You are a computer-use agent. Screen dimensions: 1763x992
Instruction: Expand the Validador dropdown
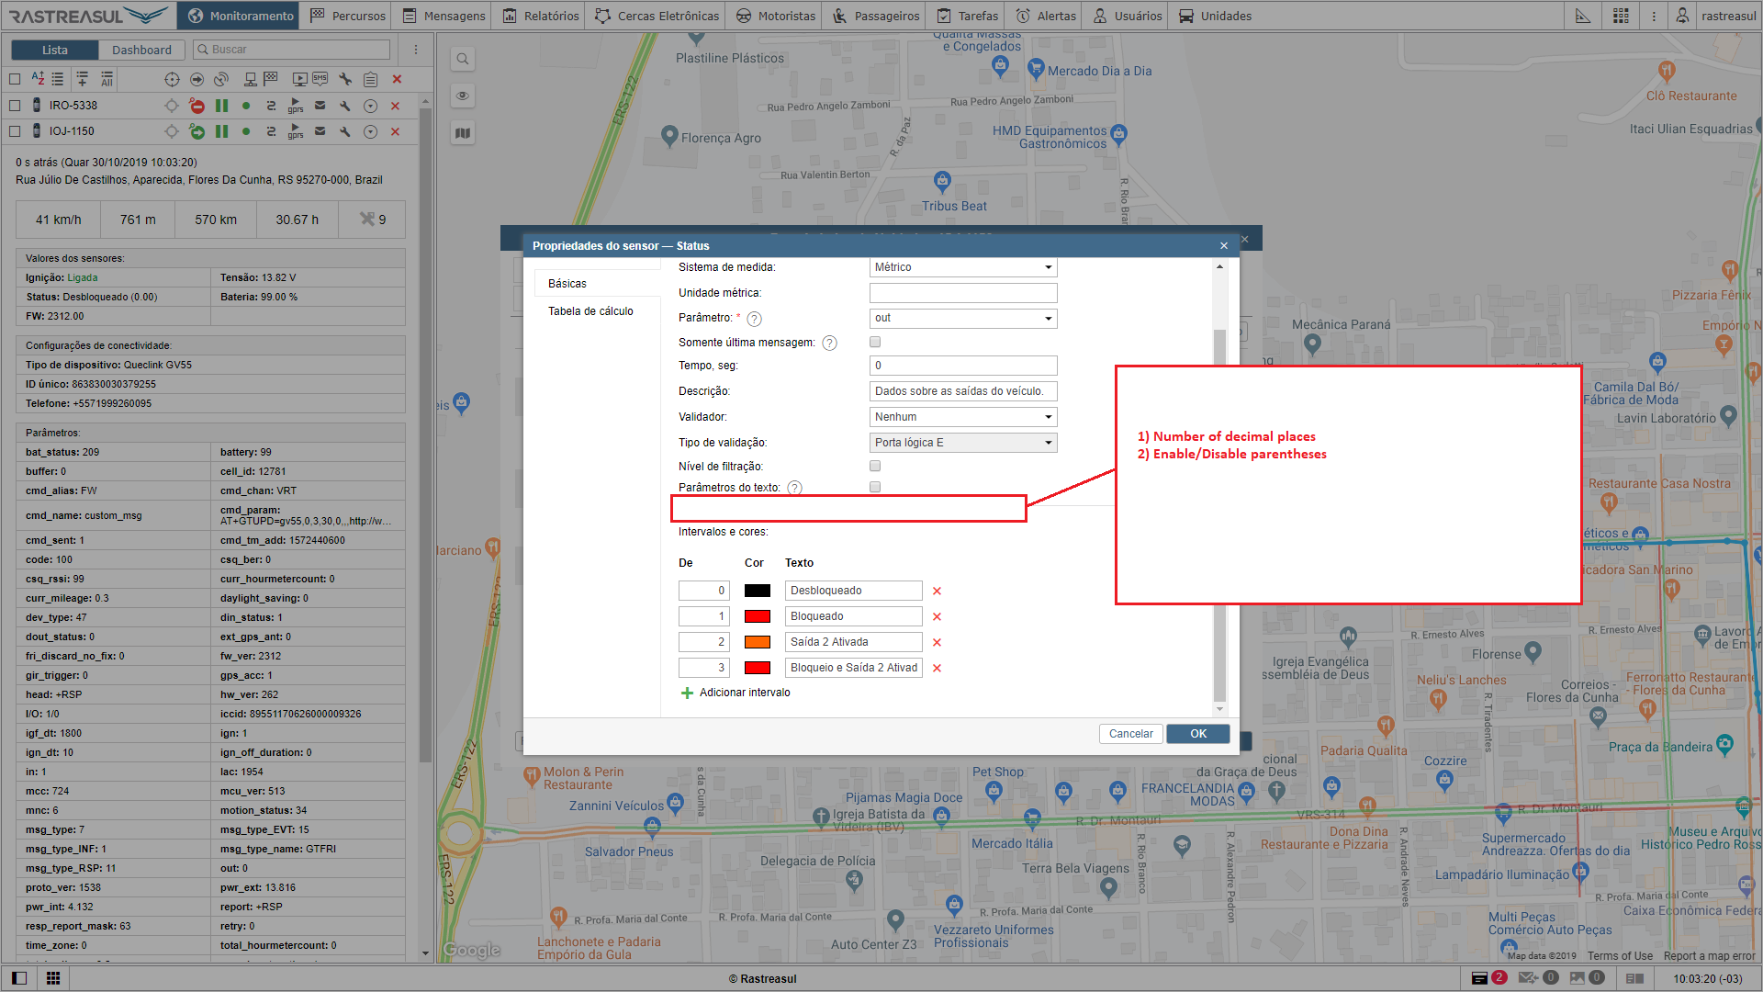(x=962, y=417)
